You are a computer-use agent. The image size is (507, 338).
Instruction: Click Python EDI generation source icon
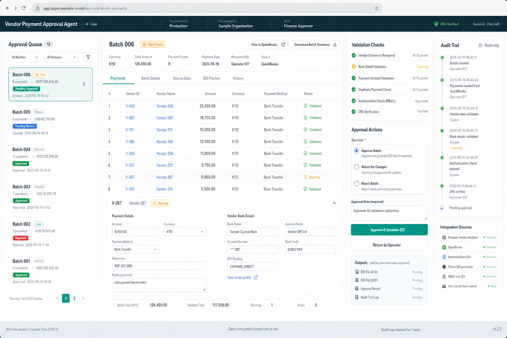[x=444, y=267]
